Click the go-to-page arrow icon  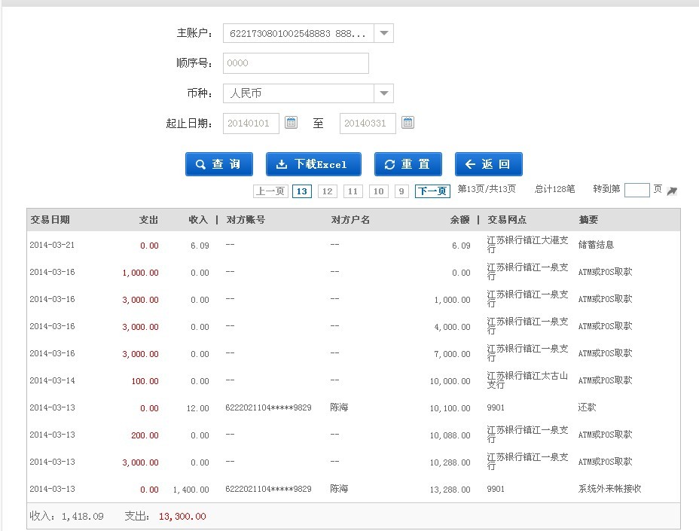click(x=672, y=191)
